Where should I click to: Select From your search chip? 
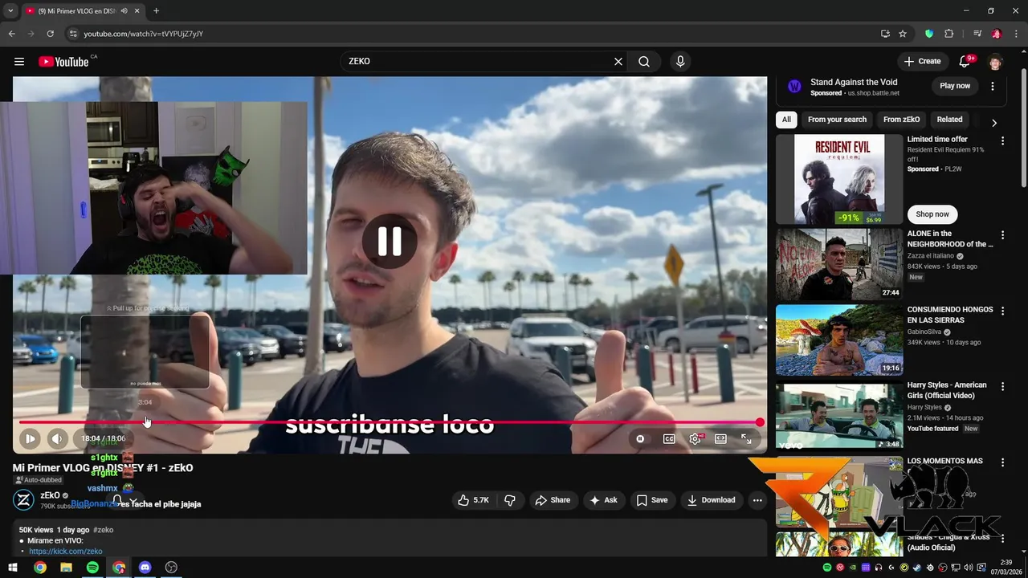click(x=837, y=120)
